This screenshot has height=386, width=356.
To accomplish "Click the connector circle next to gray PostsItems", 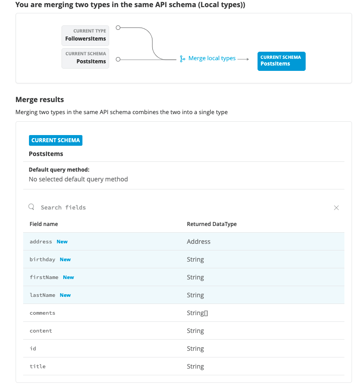I will 118,59.
